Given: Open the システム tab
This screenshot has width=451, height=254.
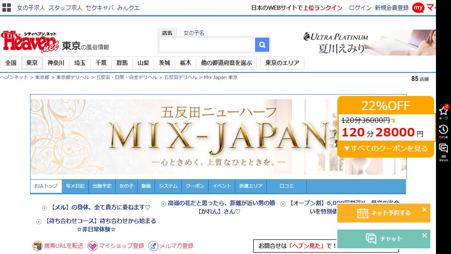Looking at the screenshot, I should pyautogui.click(x=168, y=186).
